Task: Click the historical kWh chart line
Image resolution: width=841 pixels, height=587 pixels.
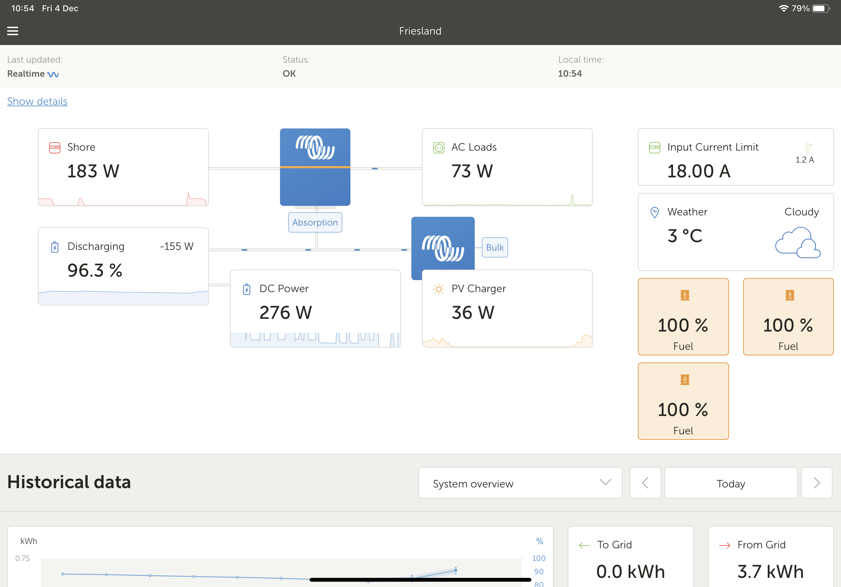Action: (259, 575)
